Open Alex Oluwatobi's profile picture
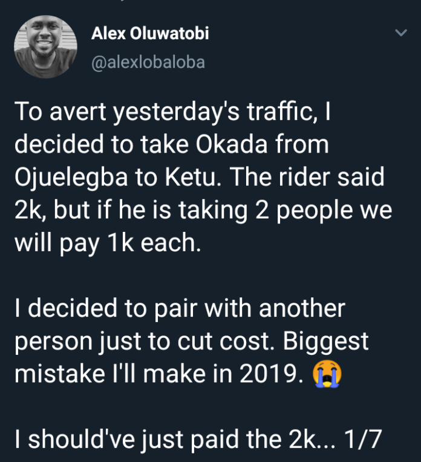The image size is (421, 462). click(x=45, y=47)
